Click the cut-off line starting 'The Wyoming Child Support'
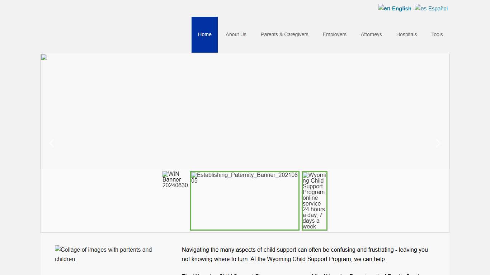Screen dimensions: 490x275 pos(305,274)
